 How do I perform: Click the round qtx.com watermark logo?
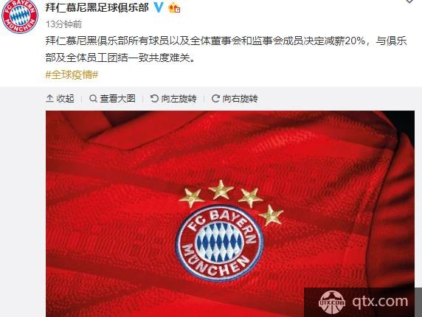click(332, 302)
